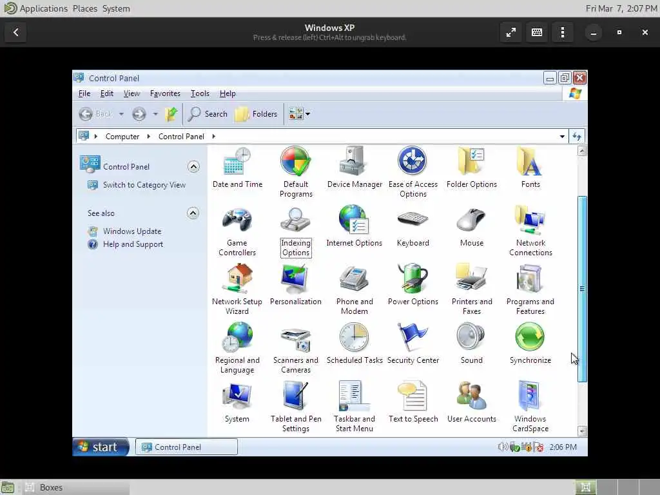Open User Accounts
660x495 pixels.
click(x=471, y=402)
